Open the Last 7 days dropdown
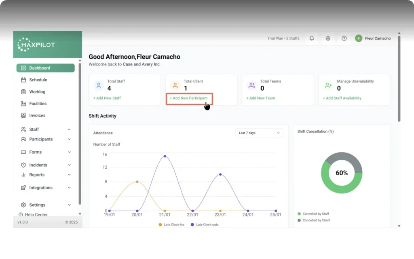 click(x=260, y=133)
